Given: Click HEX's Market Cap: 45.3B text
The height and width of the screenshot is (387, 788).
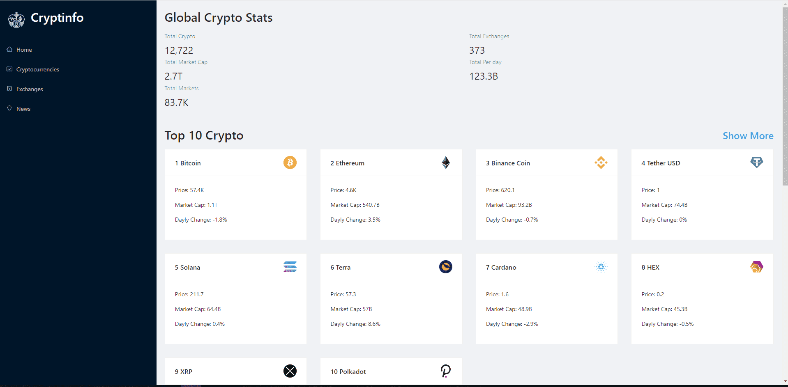Looking at the screenshot, I should (664, 309).
